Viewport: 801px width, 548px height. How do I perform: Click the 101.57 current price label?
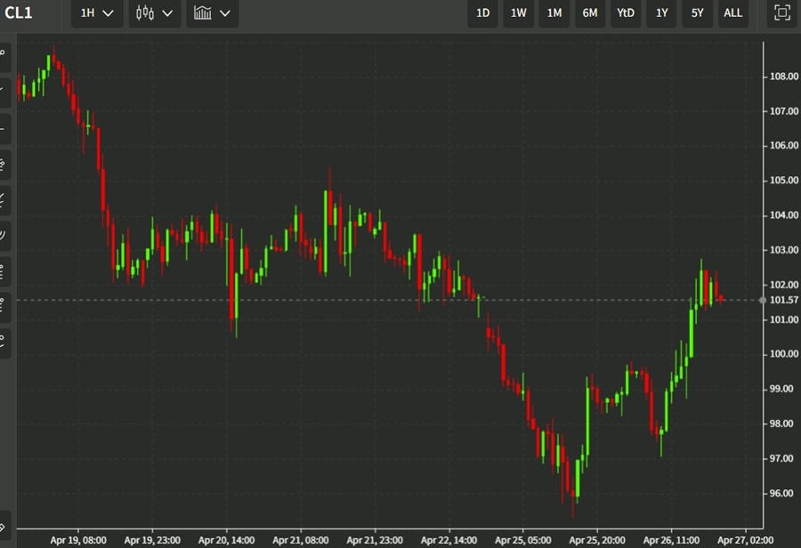click(x=783, y=301)
